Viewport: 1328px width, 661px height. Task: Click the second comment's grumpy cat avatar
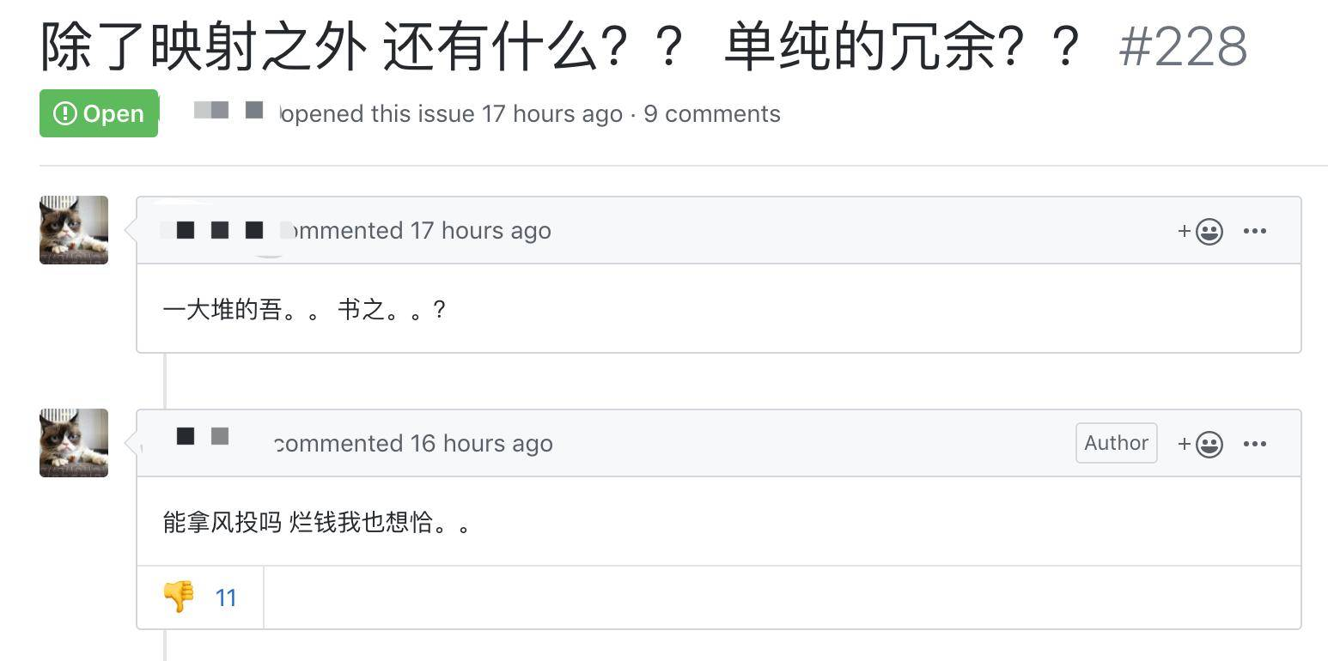tap(74, 443)
